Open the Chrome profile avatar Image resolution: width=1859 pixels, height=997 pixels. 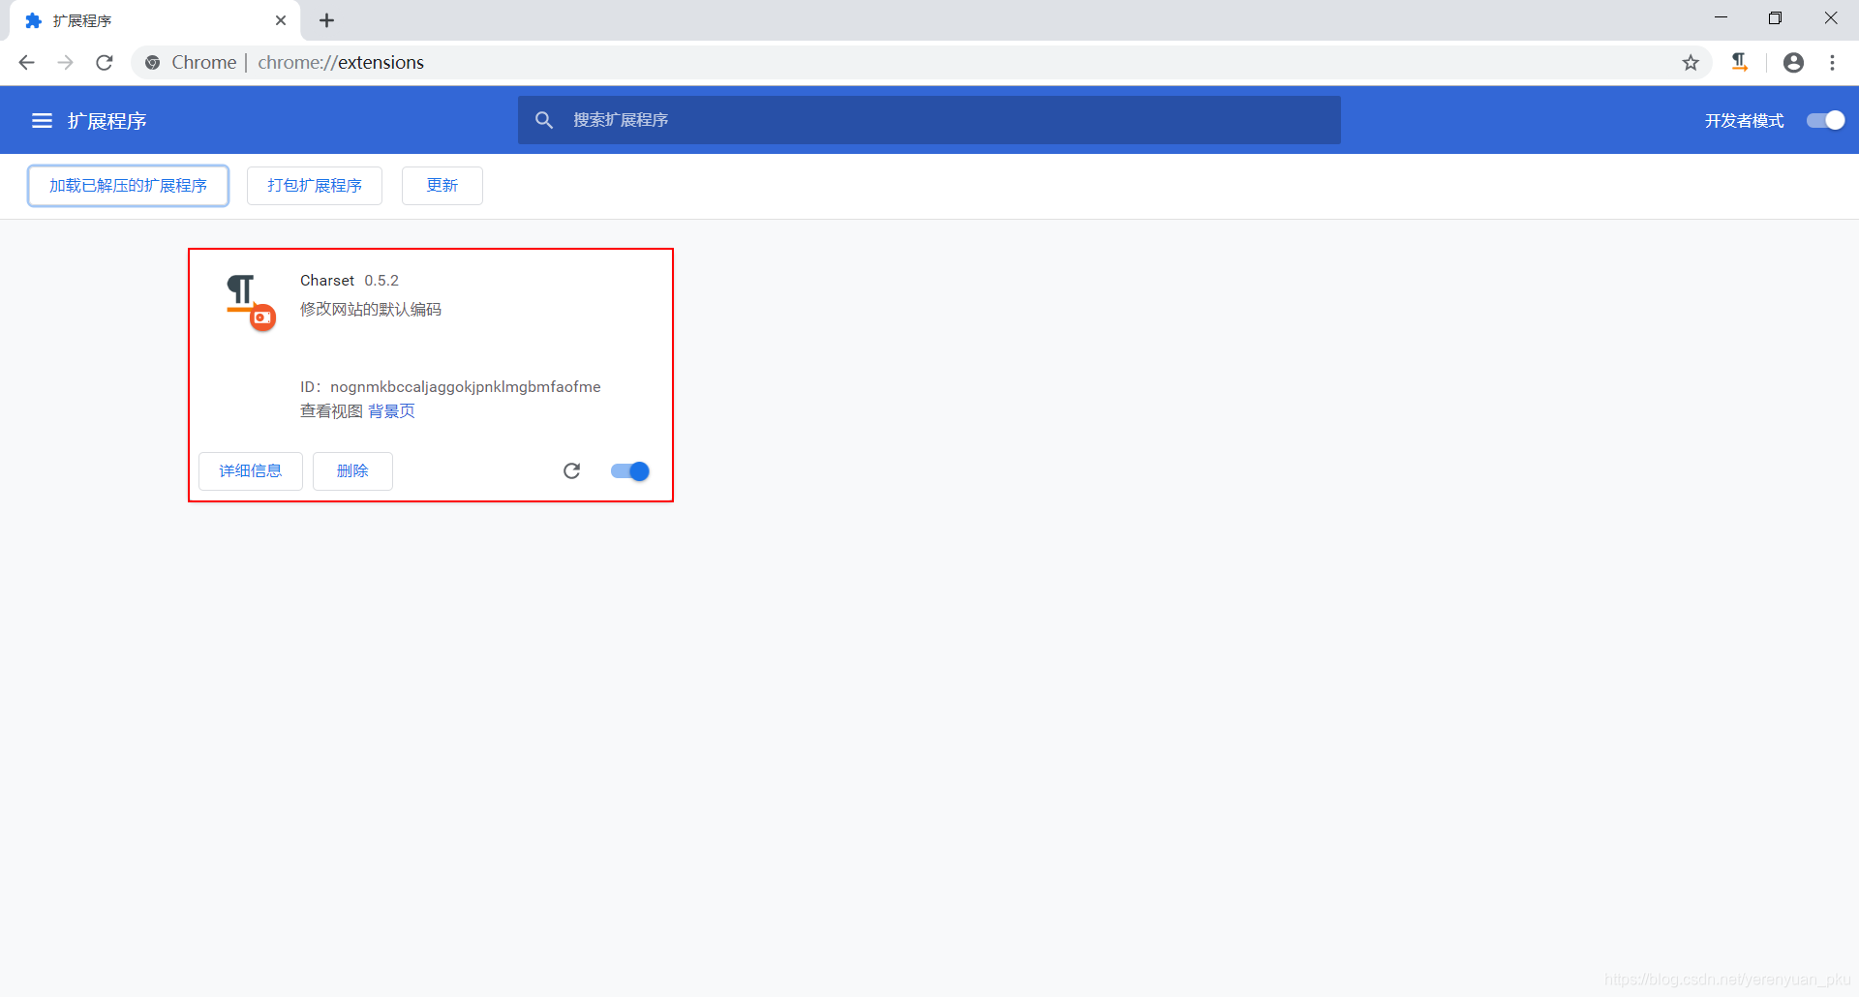click(1793, 63)
